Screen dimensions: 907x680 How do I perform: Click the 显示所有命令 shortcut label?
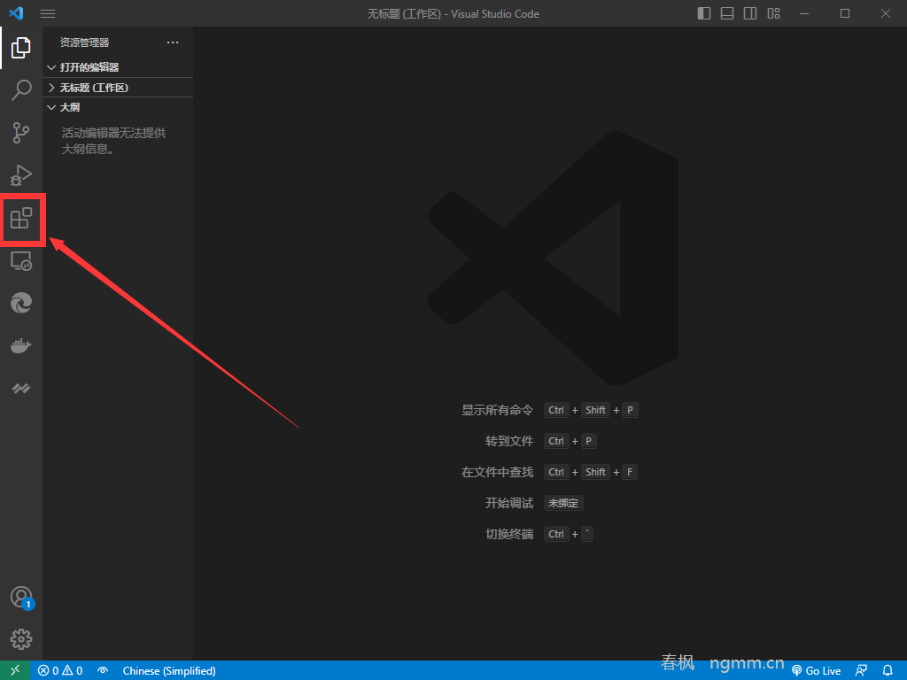(497, 410)
